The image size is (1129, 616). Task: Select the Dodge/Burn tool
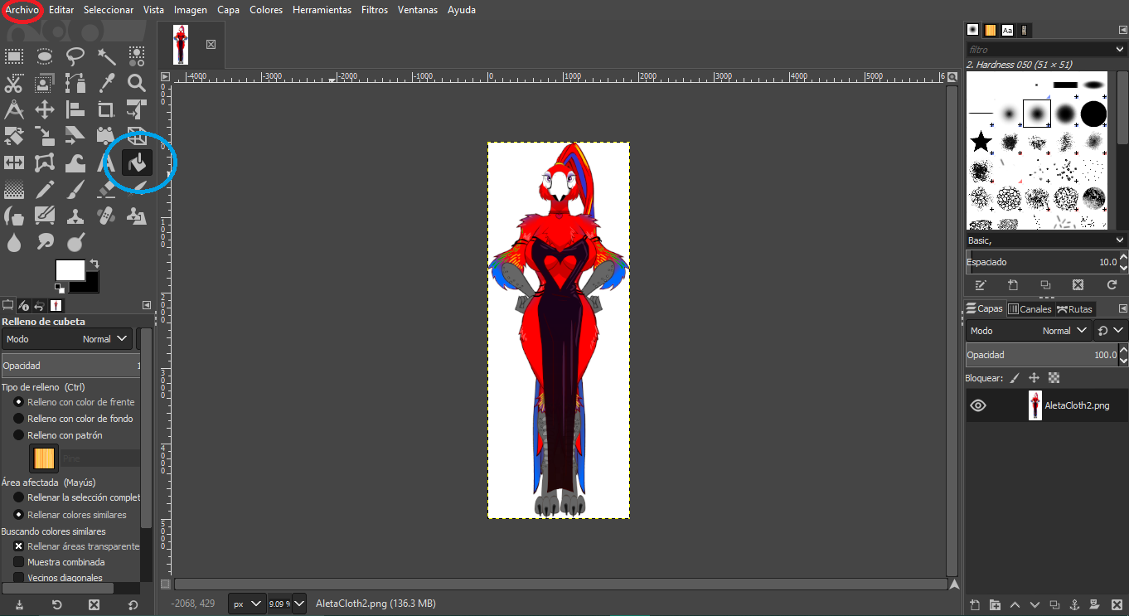[x=75, y=243]
